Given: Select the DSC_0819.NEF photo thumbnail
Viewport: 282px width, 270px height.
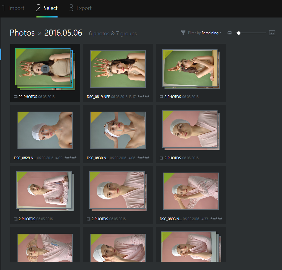Looking at the screenshot, I should [118, 69].
